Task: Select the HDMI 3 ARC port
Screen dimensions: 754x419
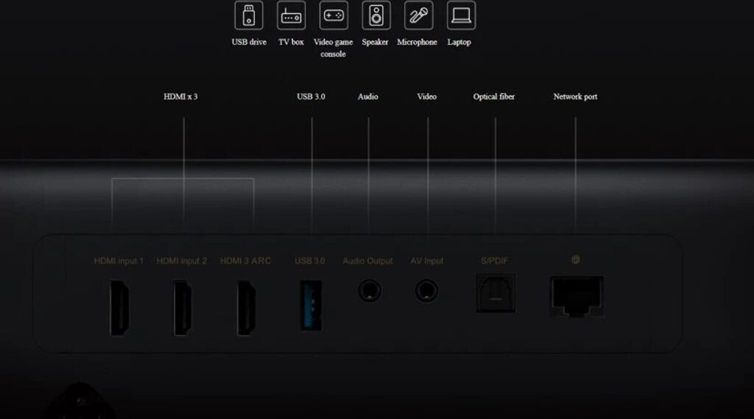Action: pyautogui.click(x=246, y=307)
